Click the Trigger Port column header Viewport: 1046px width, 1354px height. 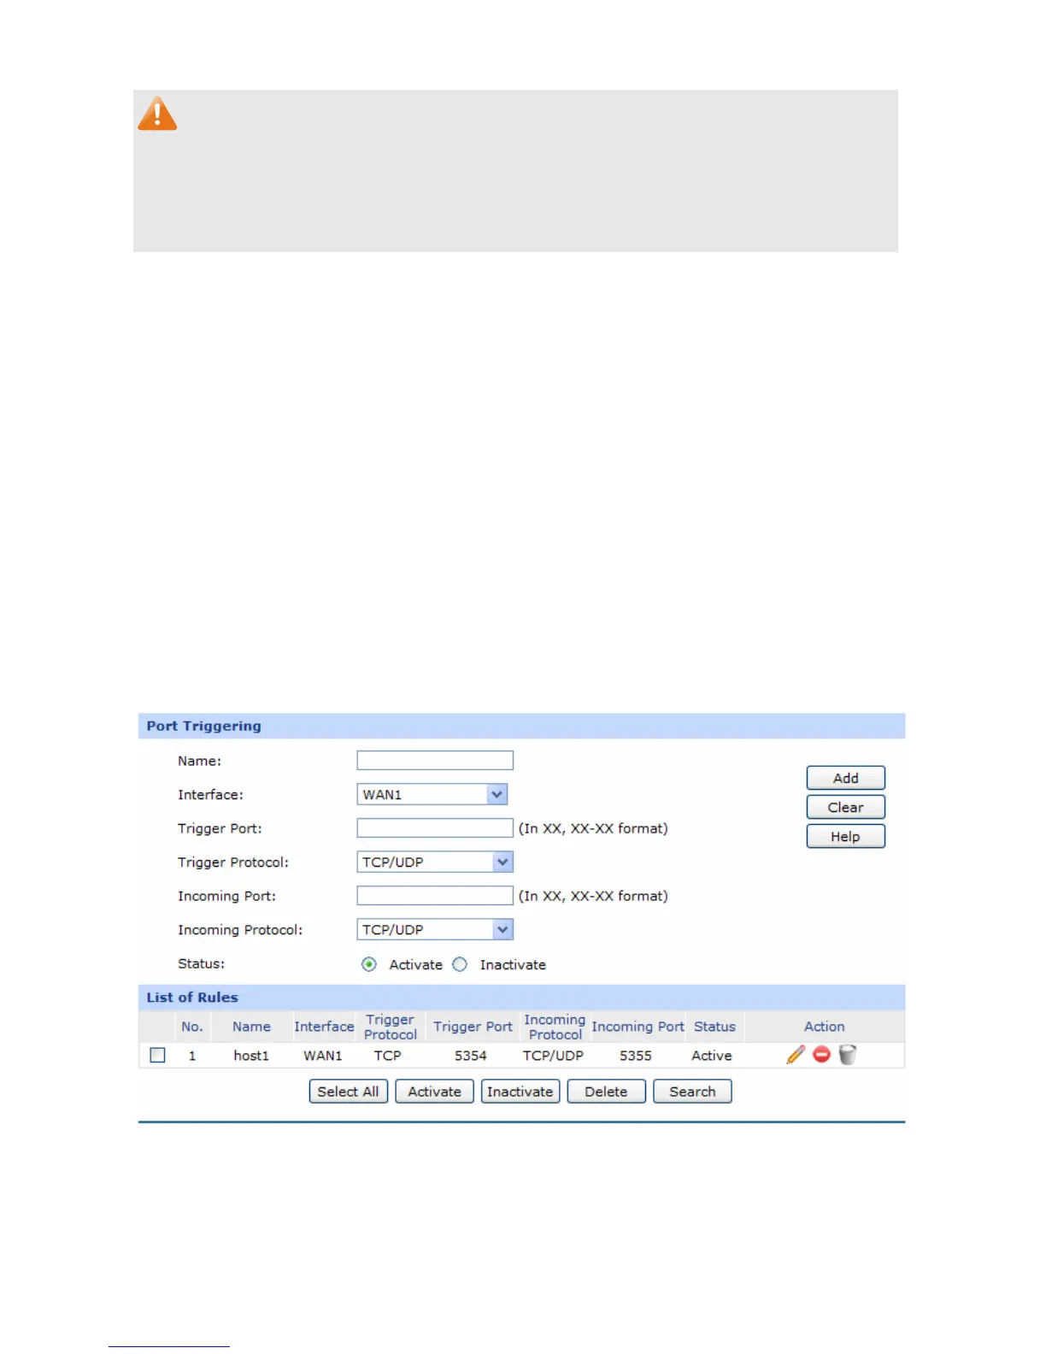tap(473, 1027)
